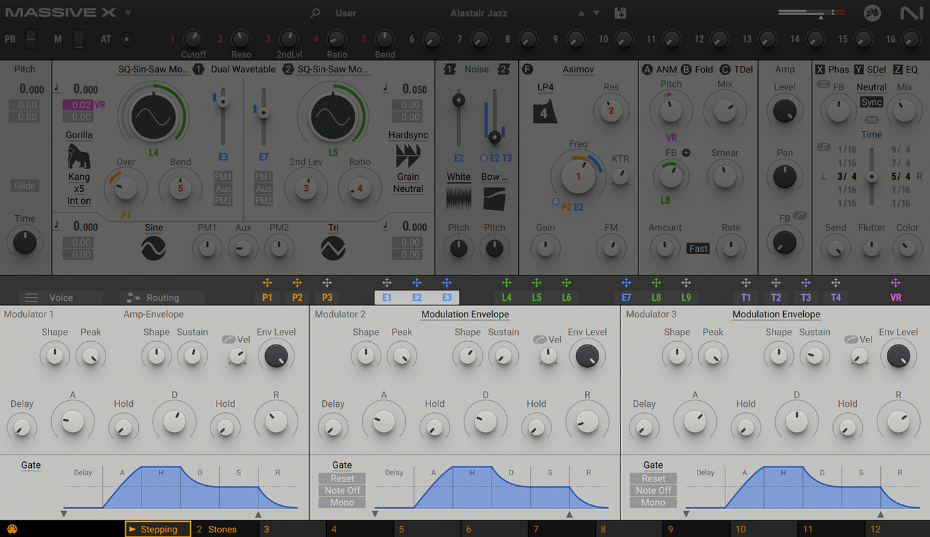
Task: Toggle the Glide button
Action: click(x=25, y=186)
